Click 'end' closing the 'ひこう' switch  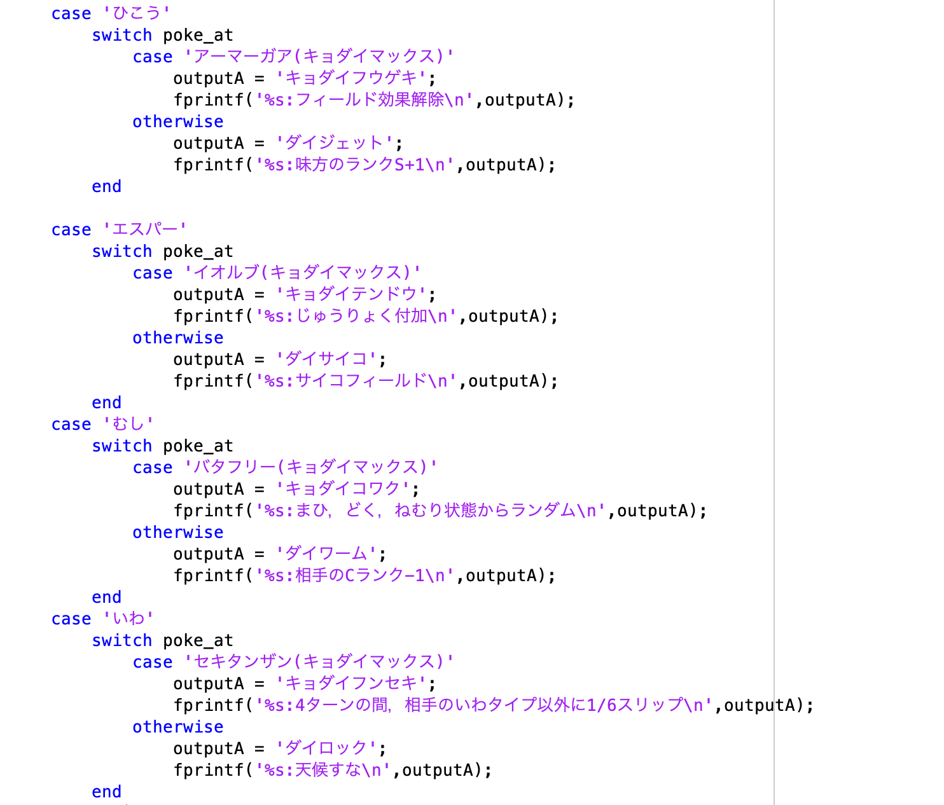pyautogui.click(x=107, y=186)
